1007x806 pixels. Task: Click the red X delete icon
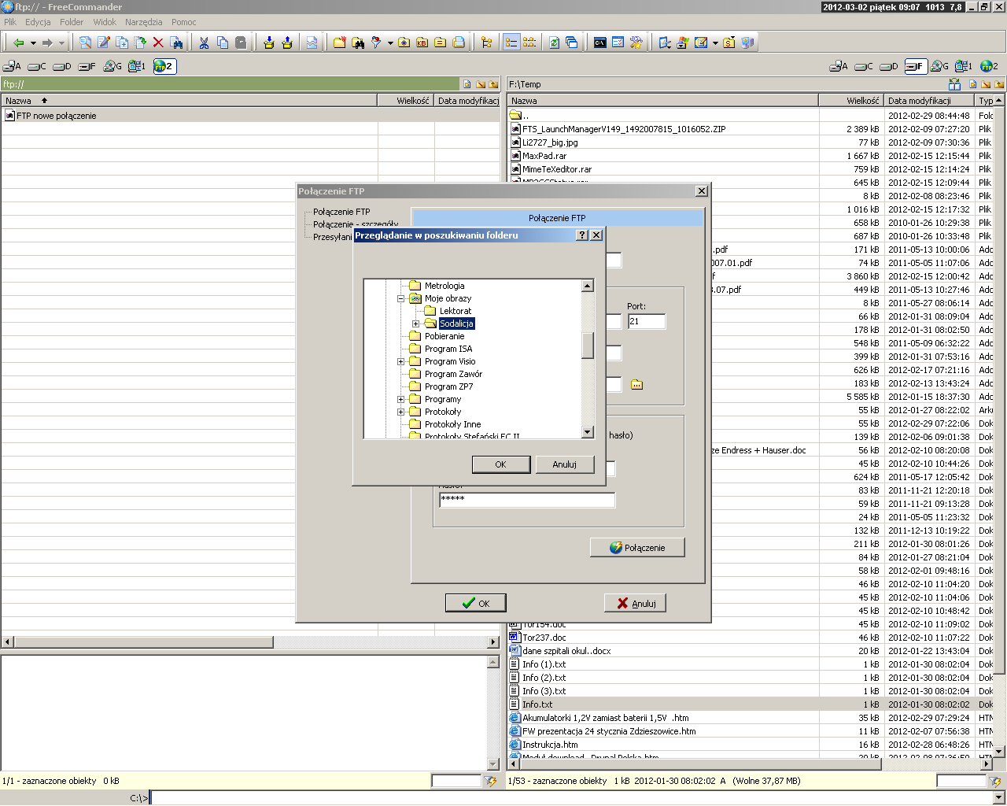click(x=158, y=43)
